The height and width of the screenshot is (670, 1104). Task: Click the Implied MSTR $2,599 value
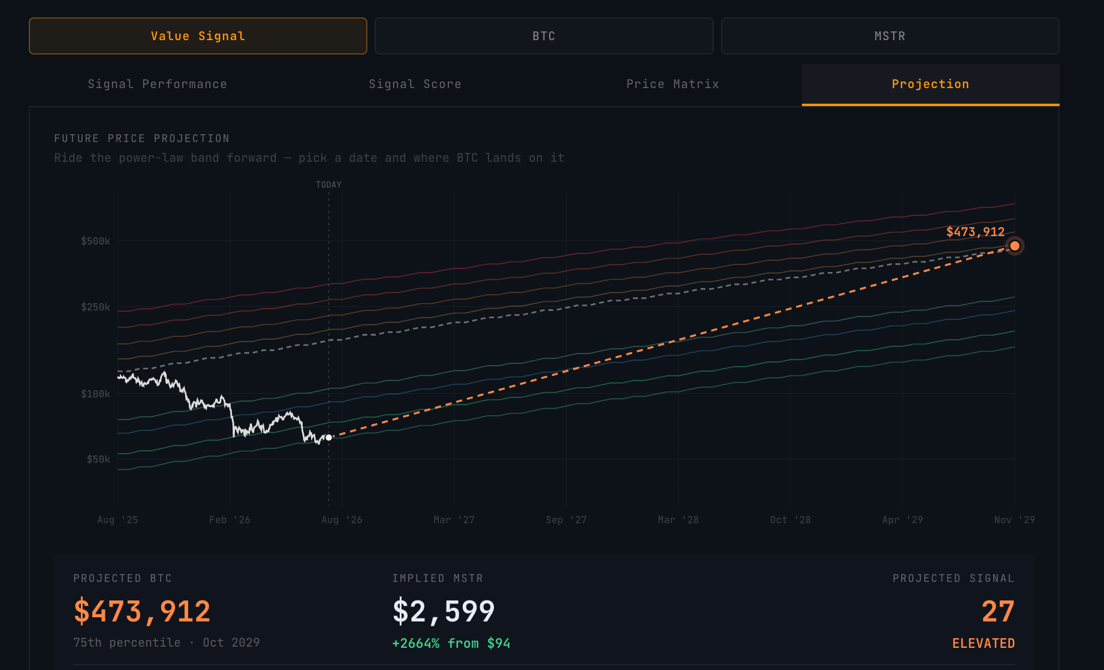coord(444,612)
